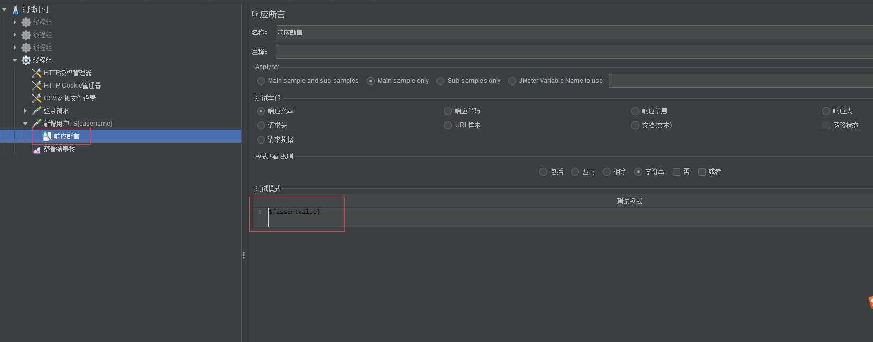Select the 响应断言 tree item

click(67, 136)
